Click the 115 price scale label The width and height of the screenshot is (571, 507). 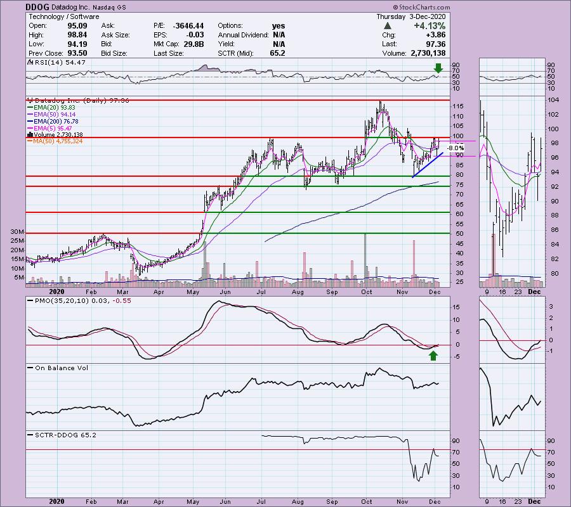click(457, 106)
